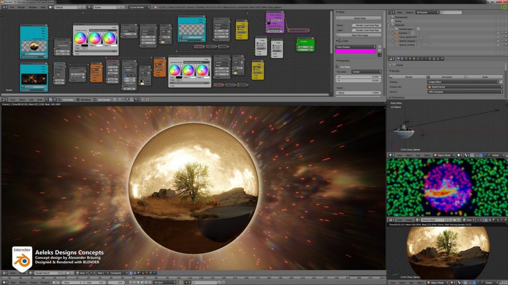Toggle the Color panel checkbox
The height and width of the screenshot is (285, 508).
[x=340, y=41]
